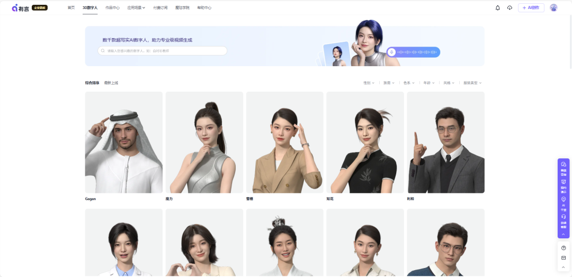Open the user avatar menu
This screenshot has width=572, height=277.
[x=553, y=7]
